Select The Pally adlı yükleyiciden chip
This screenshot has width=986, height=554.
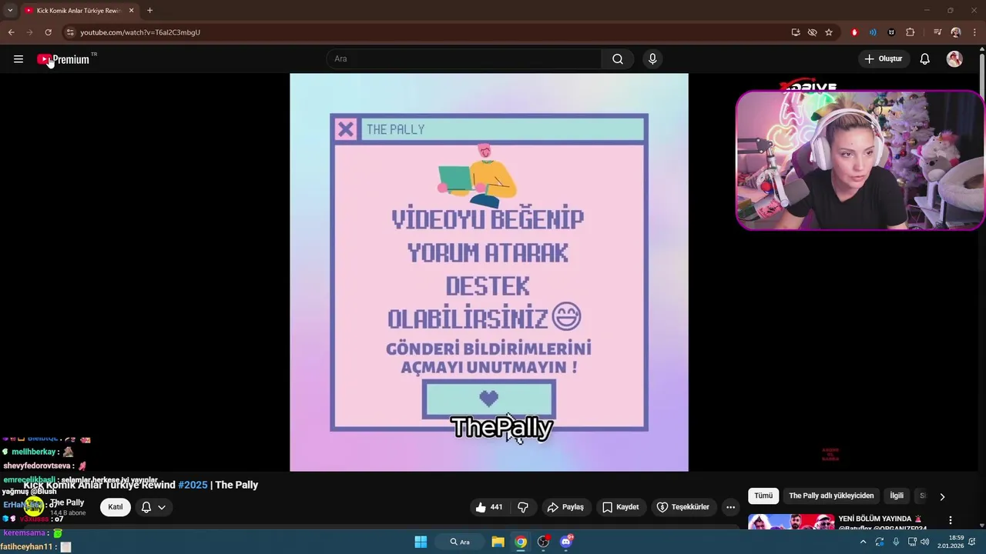831,496
